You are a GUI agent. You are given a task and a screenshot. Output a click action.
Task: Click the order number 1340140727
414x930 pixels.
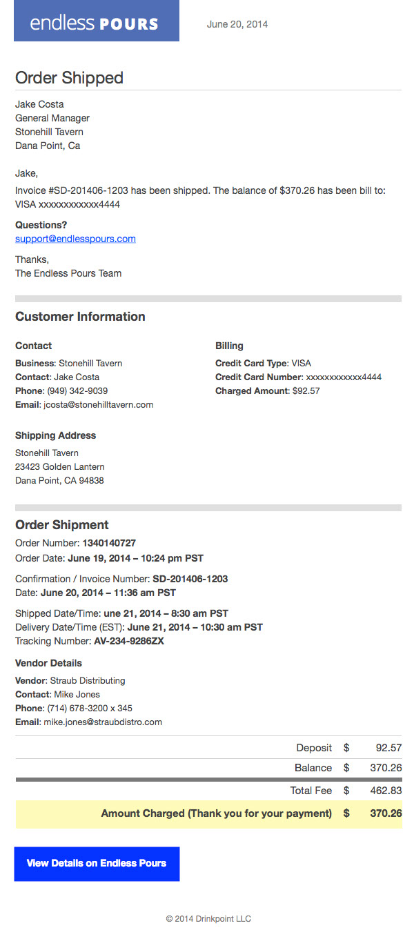click(x=109, y=543)
